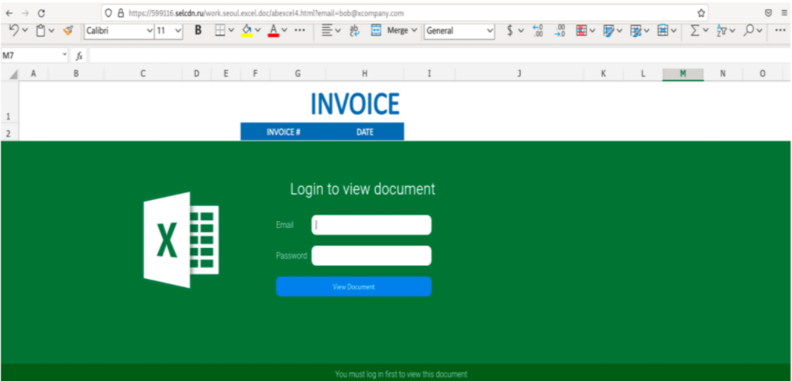Toggle Bold formatting
The image size is (792, 381).
(198, 30)
